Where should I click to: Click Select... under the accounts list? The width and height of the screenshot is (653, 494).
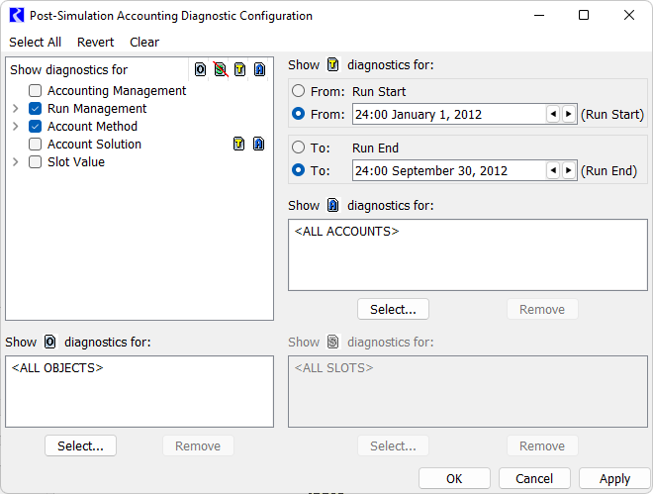pyautogui.click(x=393, y=309)
